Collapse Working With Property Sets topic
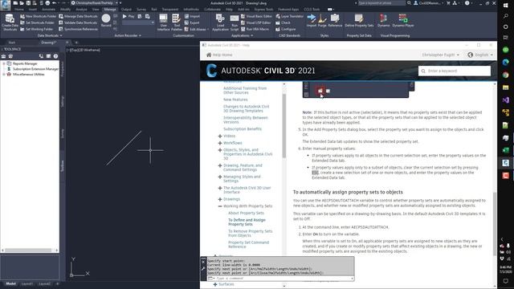 pos(220,206)
